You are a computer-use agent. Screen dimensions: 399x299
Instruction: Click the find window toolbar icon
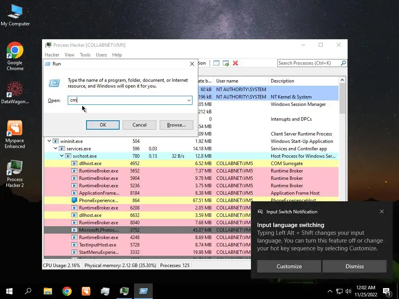coord(216,63)
